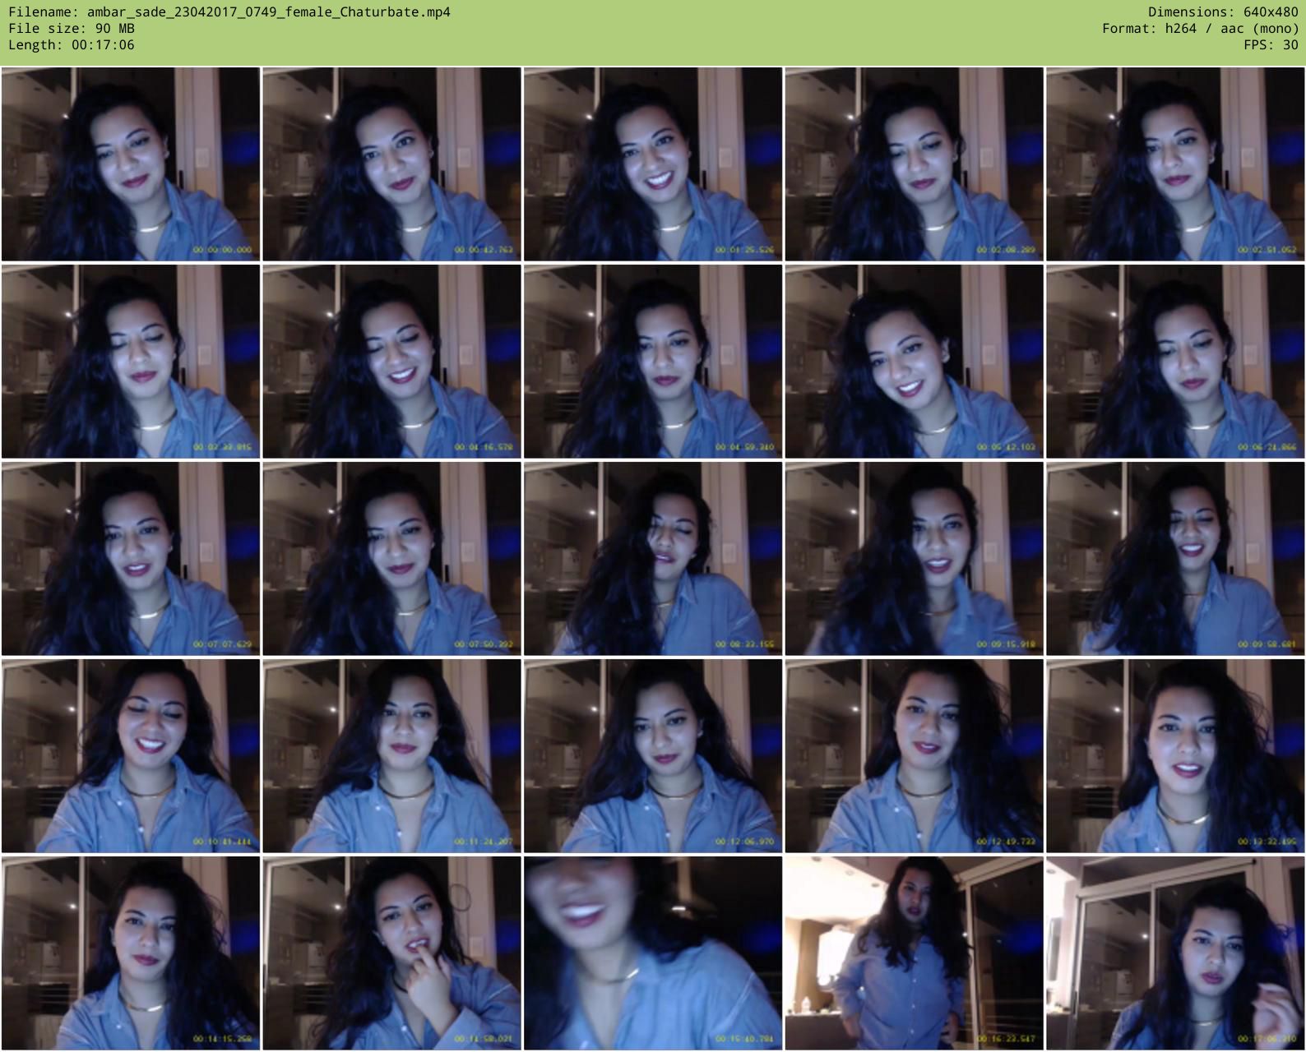Open the blurry close-up frame at 00:15:40.784
The image size is (1306, 1052).
coord(653,953)
